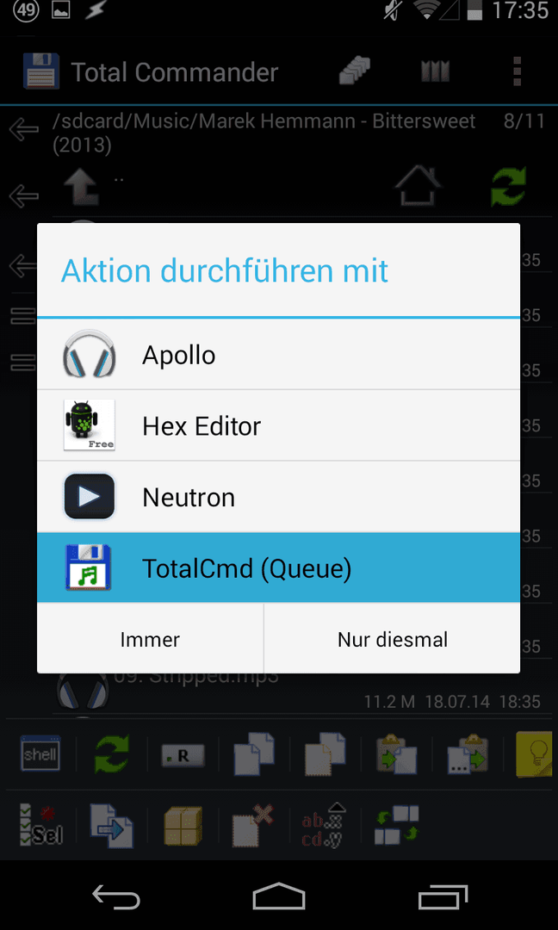This screenshot has height=930, width=558.
Task: Click the ab/cd sort order icon
Action: (x=325, y=824)
